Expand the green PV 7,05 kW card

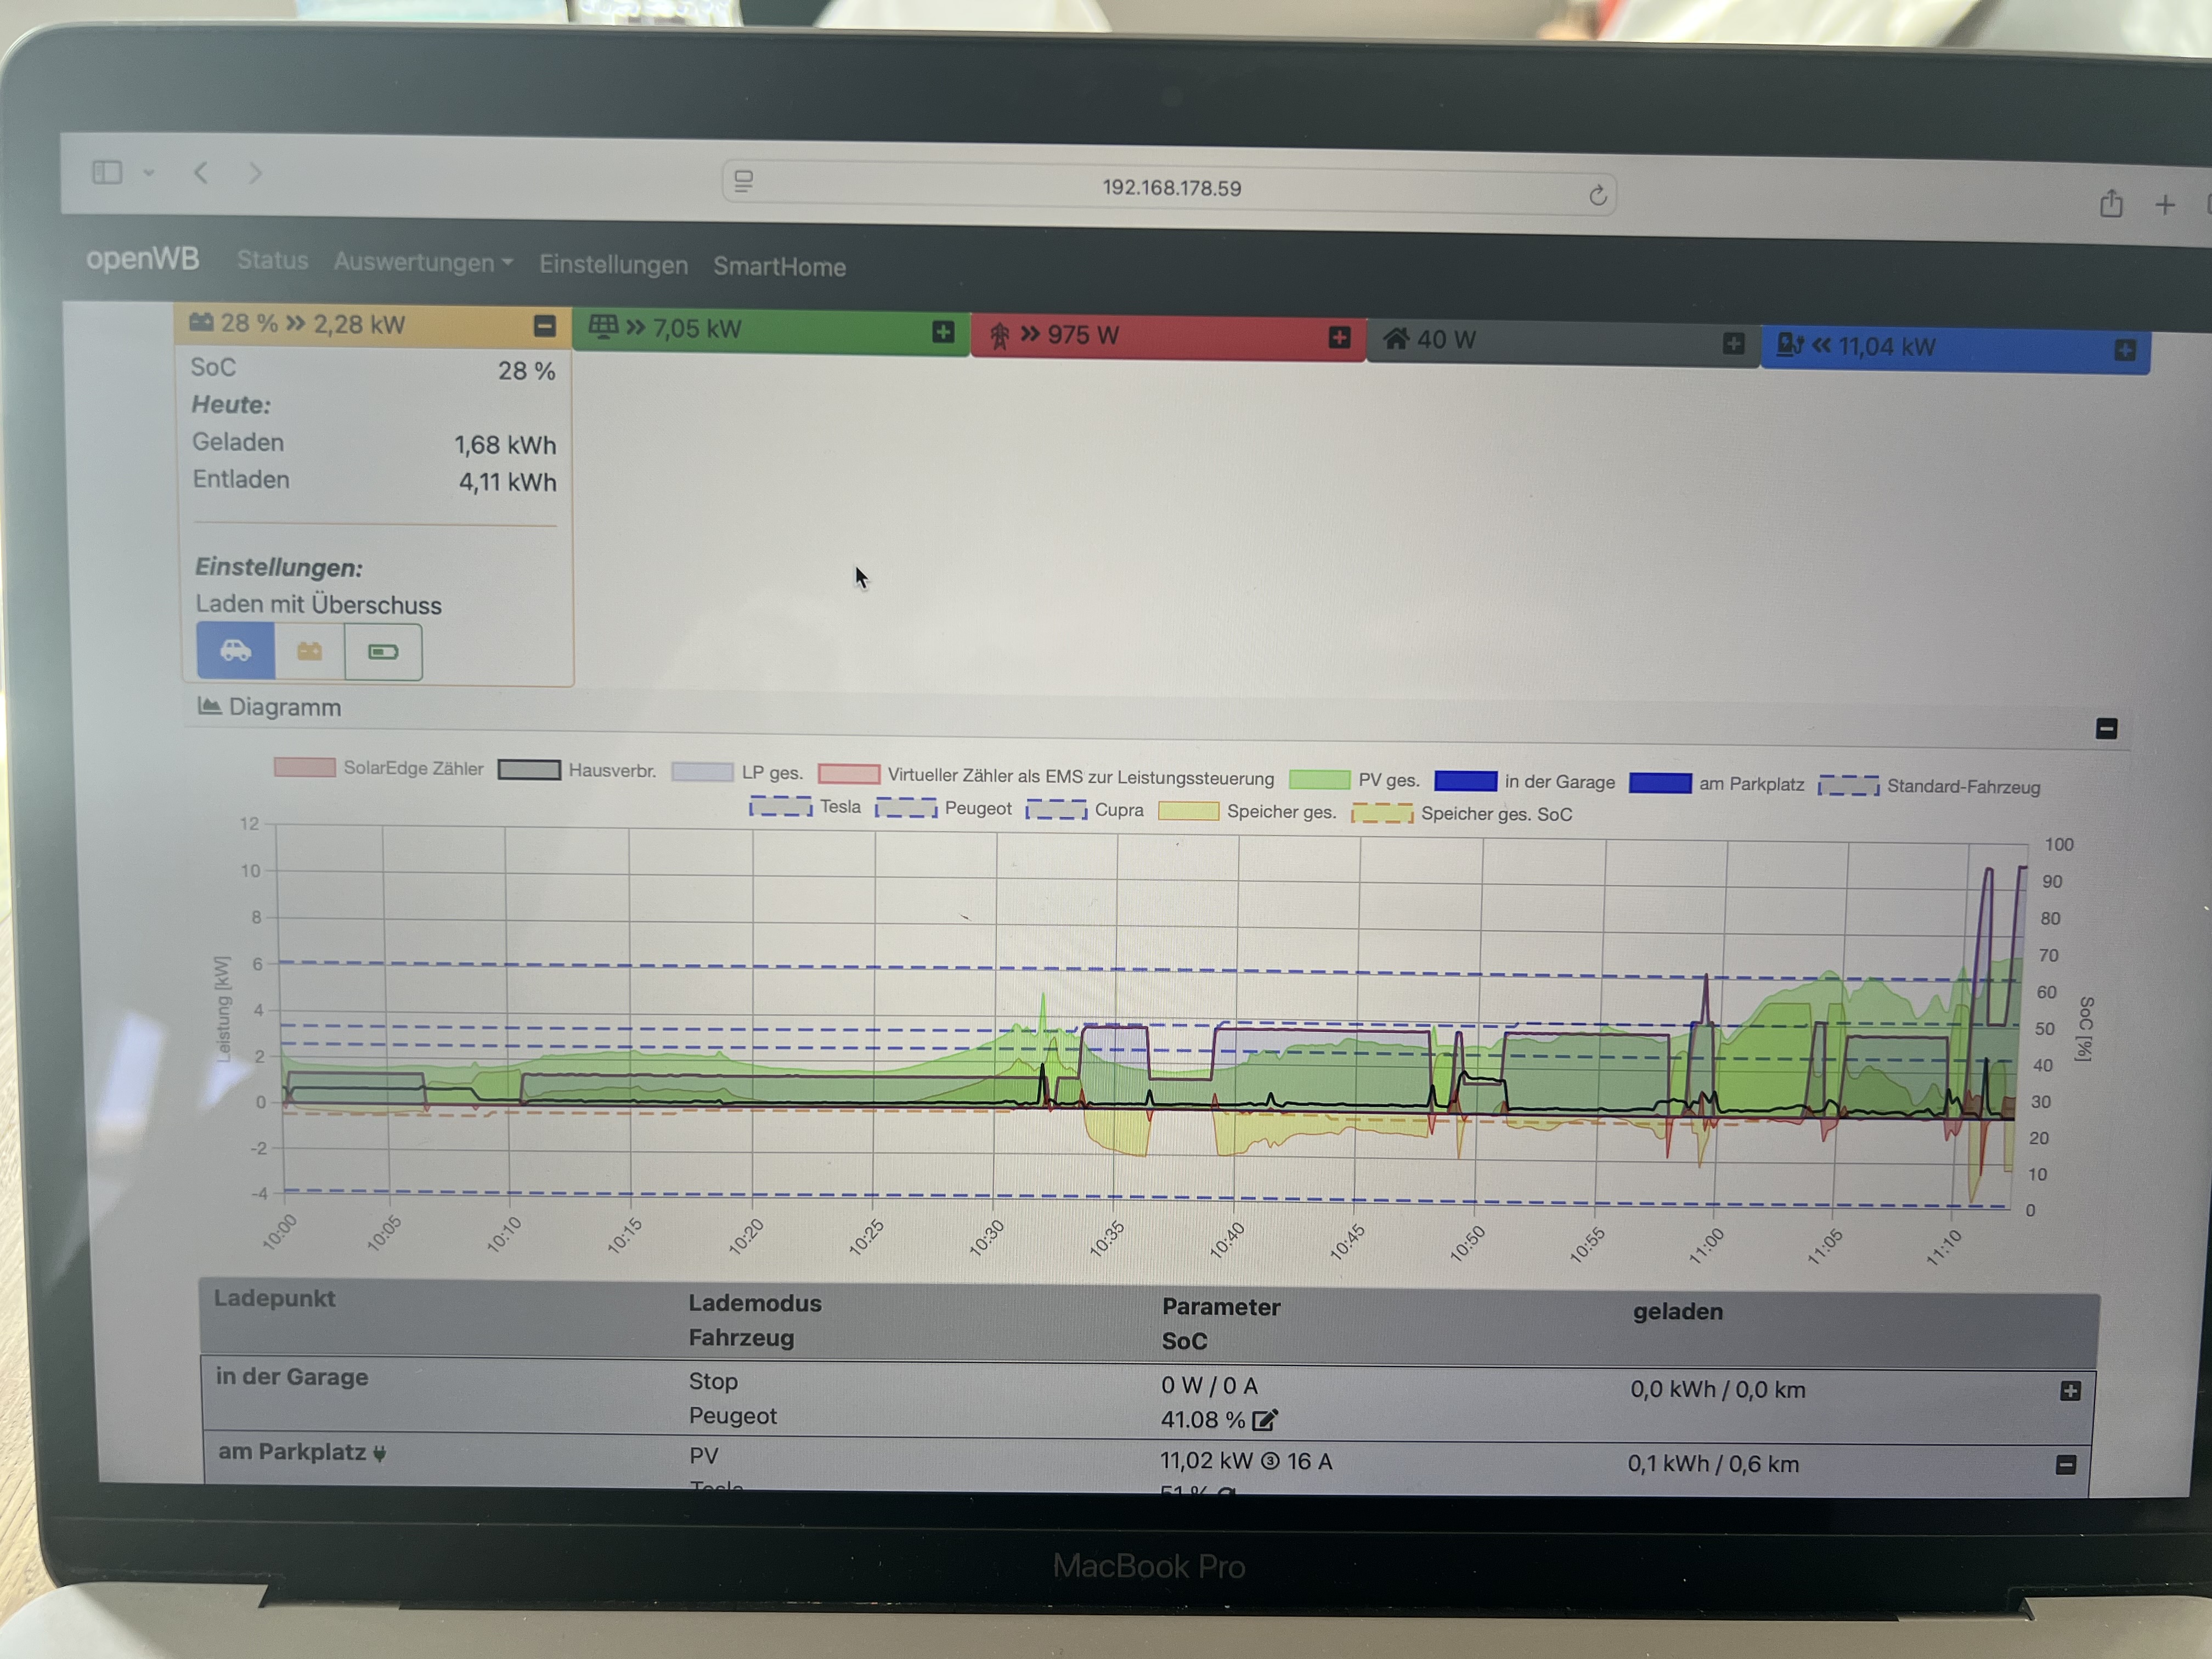coord(942,332)
